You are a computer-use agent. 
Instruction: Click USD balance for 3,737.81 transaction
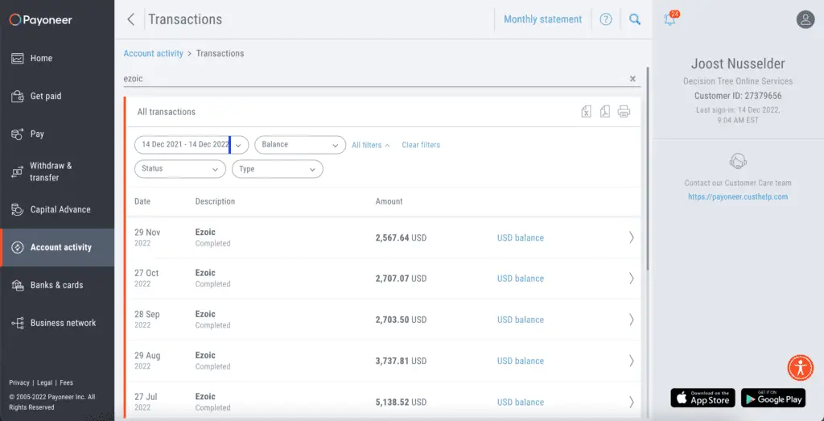521,361
